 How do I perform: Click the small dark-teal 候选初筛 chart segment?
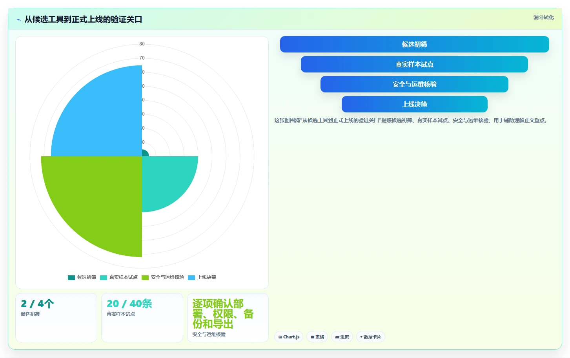145,154
